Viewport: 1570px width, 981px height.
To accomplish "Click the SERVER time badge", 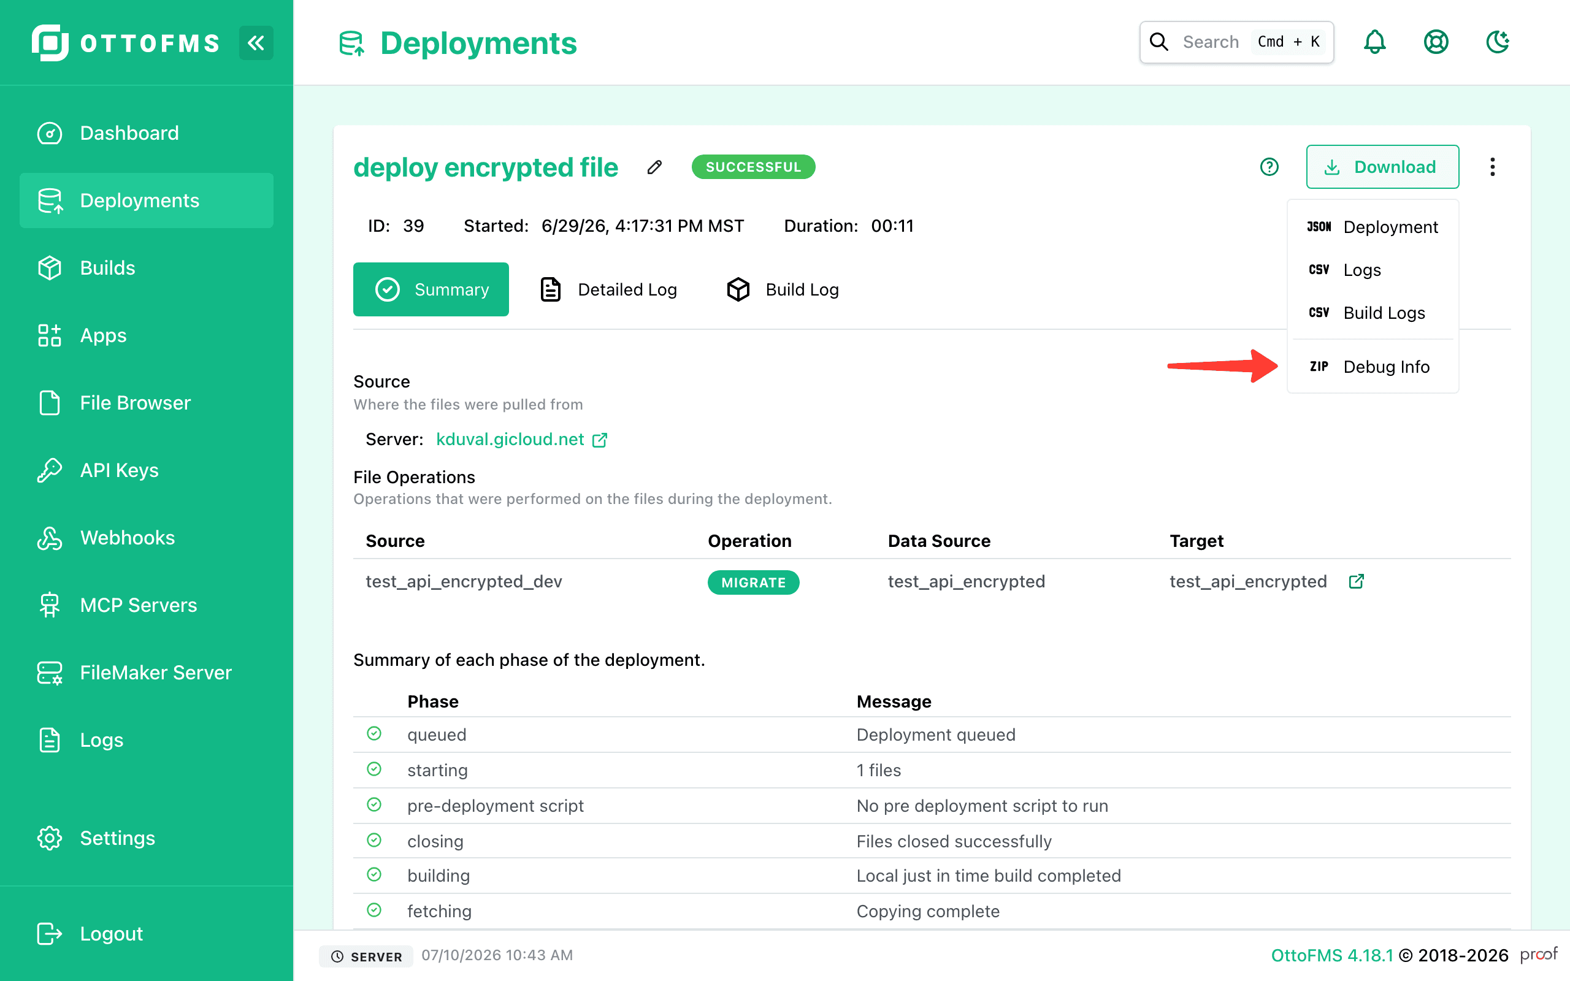I will pos(366,956).
